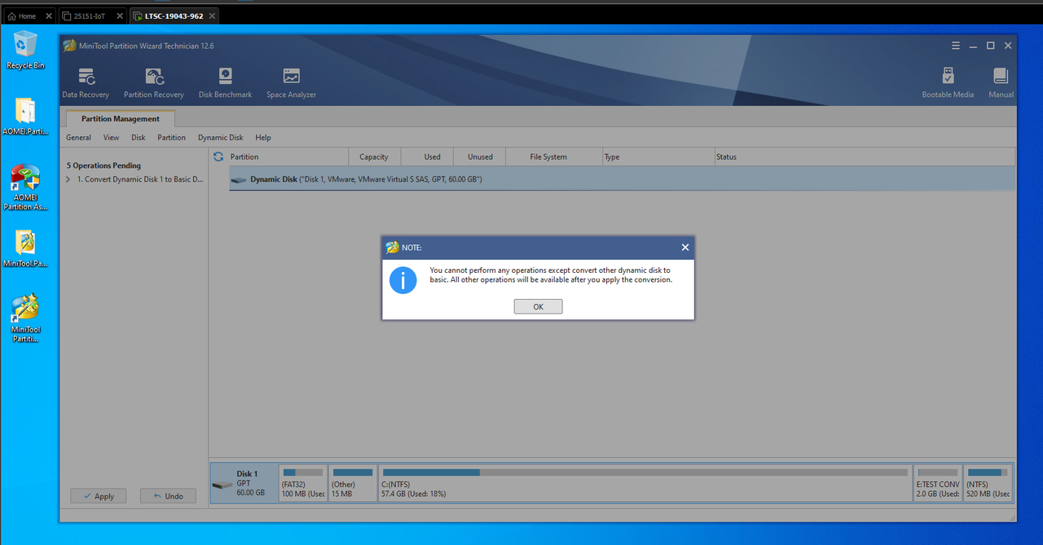Open the Help menu
Viewport: 1043px width, 545px height.
point(262,138)
